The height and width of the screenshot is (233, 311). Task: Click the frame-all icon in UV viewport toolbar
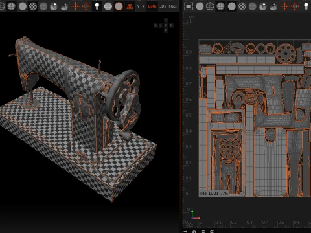click(189, 6)
